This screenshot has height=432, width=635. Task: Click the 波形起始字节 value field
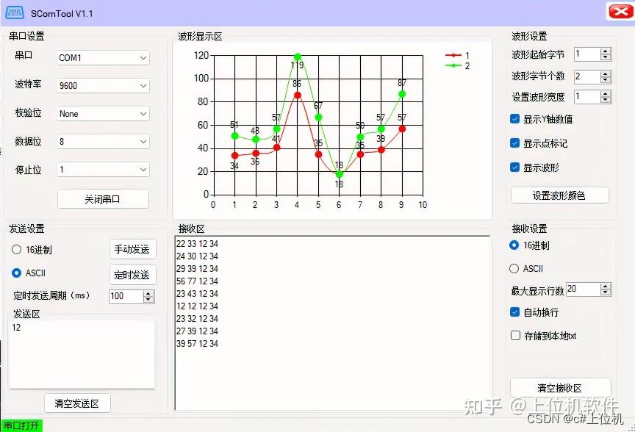[587, 54]
